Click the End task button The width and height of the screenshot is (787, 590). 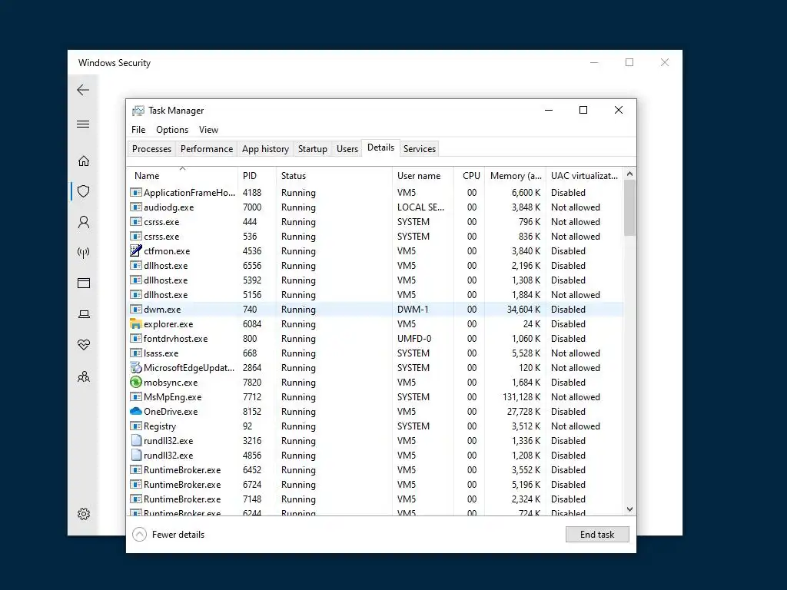[x=596, y=535]
